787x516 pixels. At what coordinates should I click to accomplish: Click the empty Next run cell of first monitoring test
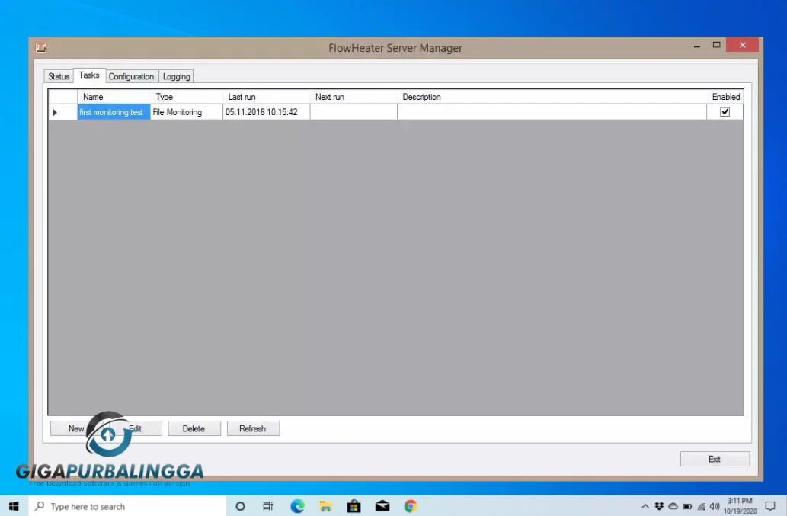pos(354,112)
